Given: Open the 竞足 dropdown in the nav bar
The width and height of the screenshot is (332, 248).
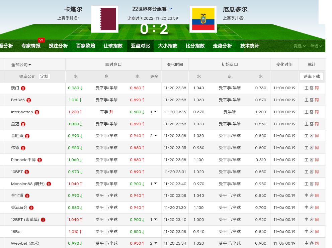Looking at the screenshot, I should pyautogui.click(x=300, y=46).
